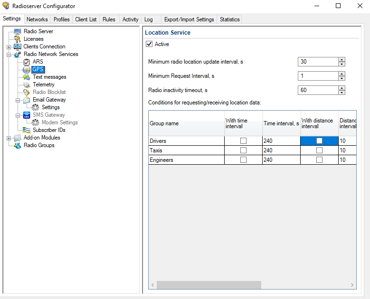Click the Radio inactivity timeout field
The width and height of the screenshot is (370, 299).
318,90
